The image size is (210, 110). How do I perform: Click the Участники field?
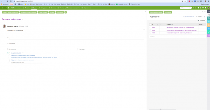tap(111, 49)
